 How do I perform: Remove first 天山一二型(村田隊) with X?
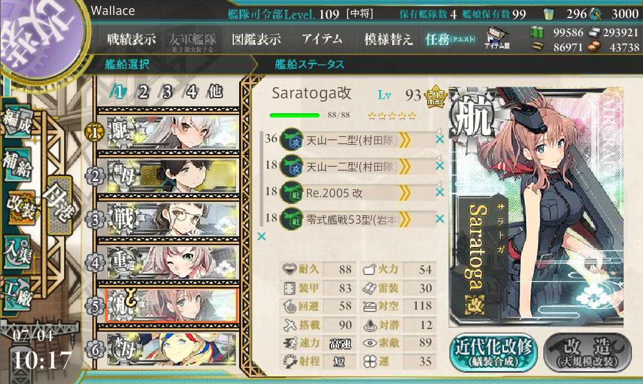pyautogui.click(x=439, y=140)
